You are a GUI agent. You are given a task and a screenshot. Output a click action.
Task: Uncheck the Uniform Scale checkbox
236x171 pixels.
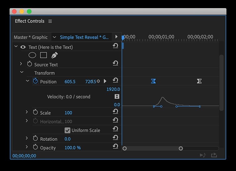click(x=68, y=130)
